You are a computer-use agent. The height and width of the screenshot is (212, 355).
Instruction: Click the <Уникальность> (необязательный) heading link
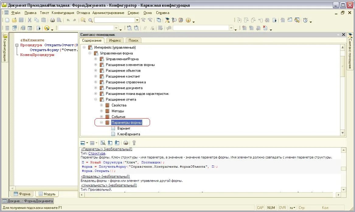(x=109, y=185)
